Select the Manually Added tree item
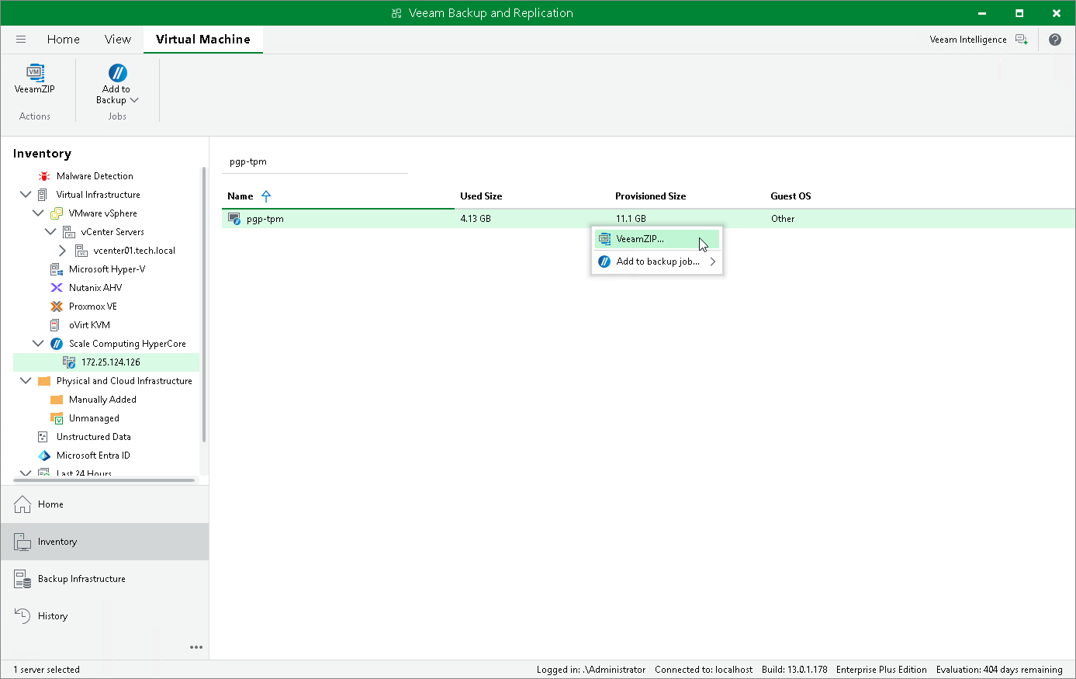1076x679 pixels. click(x=102, y=400)
